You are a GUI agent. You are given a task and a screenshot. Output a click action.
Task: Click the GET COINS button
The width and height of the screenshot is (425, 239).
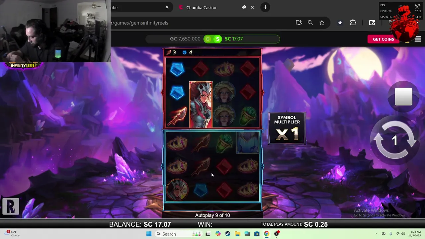coord(383,39)
